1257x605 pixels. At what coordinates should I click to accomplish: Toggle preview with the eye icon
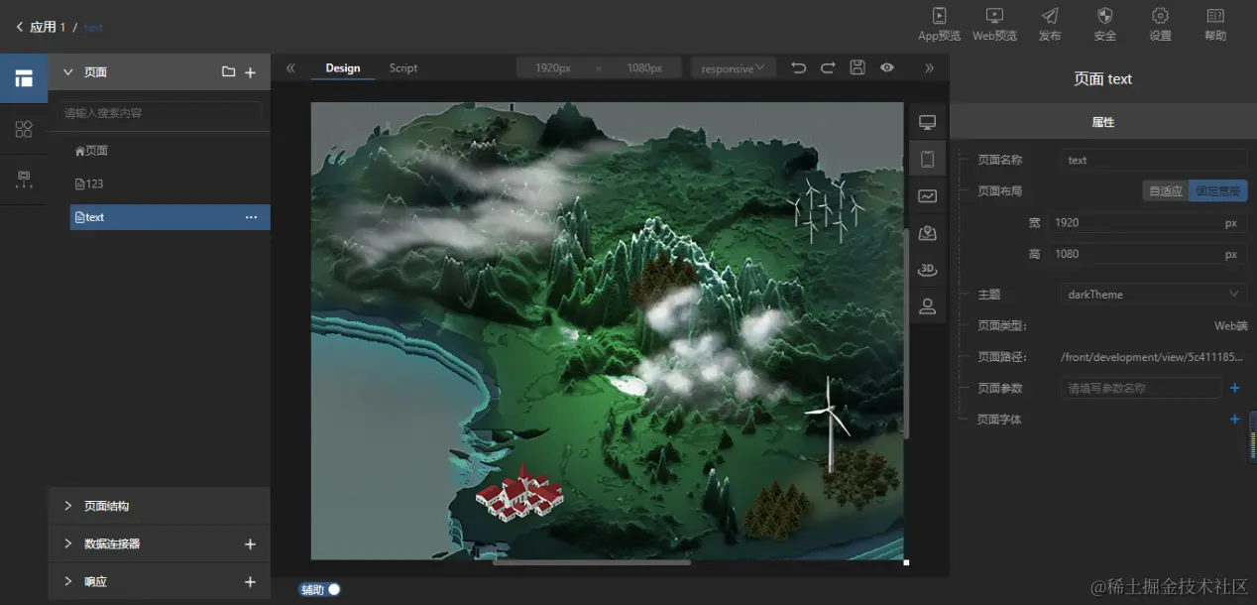pos(887,67)
